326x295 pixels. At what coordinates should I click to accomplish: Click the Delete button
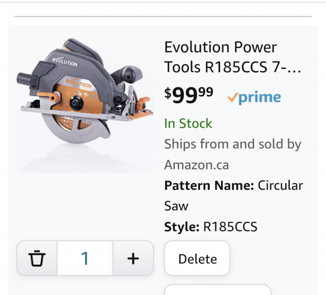pos(197,258)
